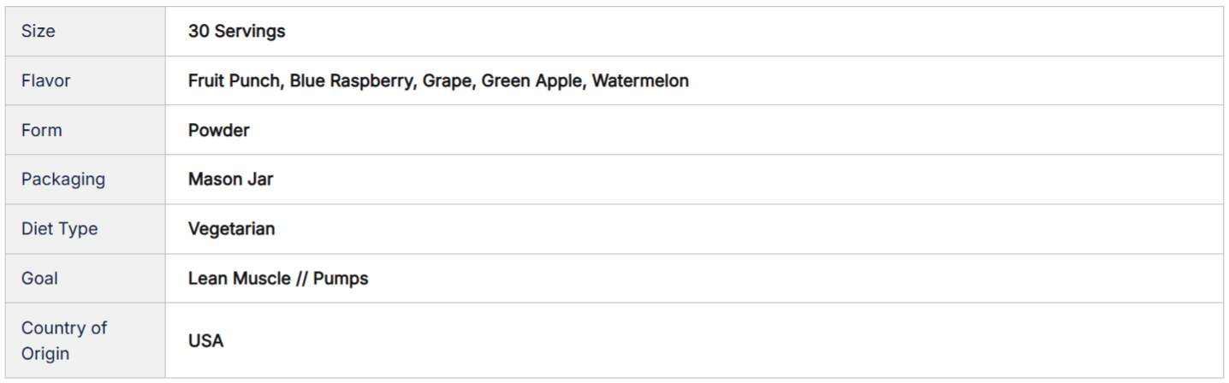Image resolution: width=1229 pixels, height=383 pixels.
Task: Select the Powder value cell
Action: click(219, 131)
